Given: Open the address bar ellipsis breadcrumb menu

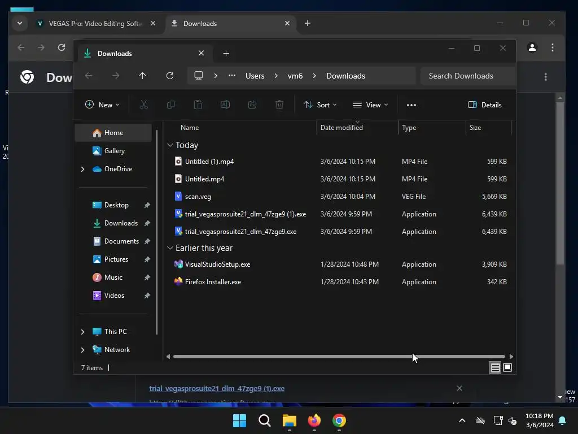Looking at the screenshot, I should tap(232, 76).
